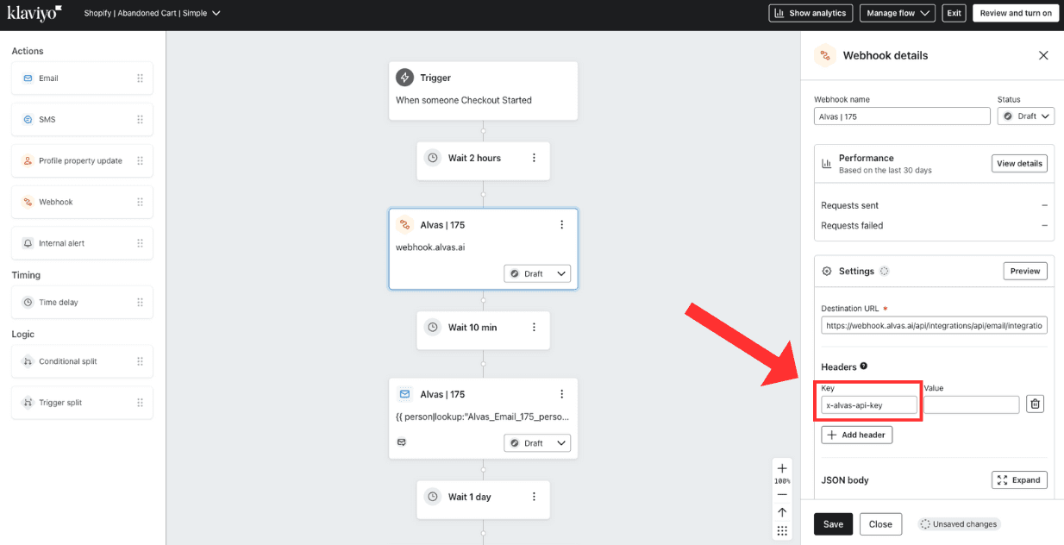Screen dimensions: 1064x545
Task: Edit the Webhook name field
Action: (x=902, y=116)
